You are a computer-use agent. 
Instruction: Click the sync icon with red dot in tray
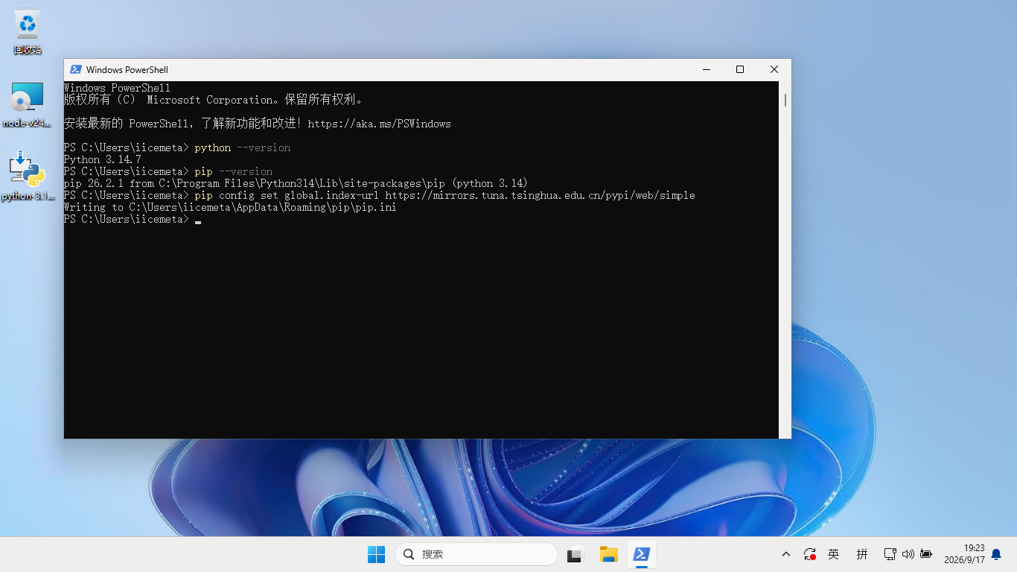(810, 554)
